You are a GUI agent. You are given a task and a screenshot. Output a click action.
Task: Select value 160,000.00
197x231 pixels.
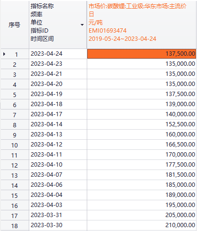pyautogui.click(x=141, y=134)
